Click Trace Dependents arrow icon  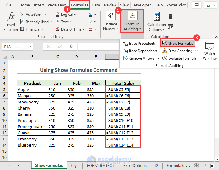click(x=125, y=51)
